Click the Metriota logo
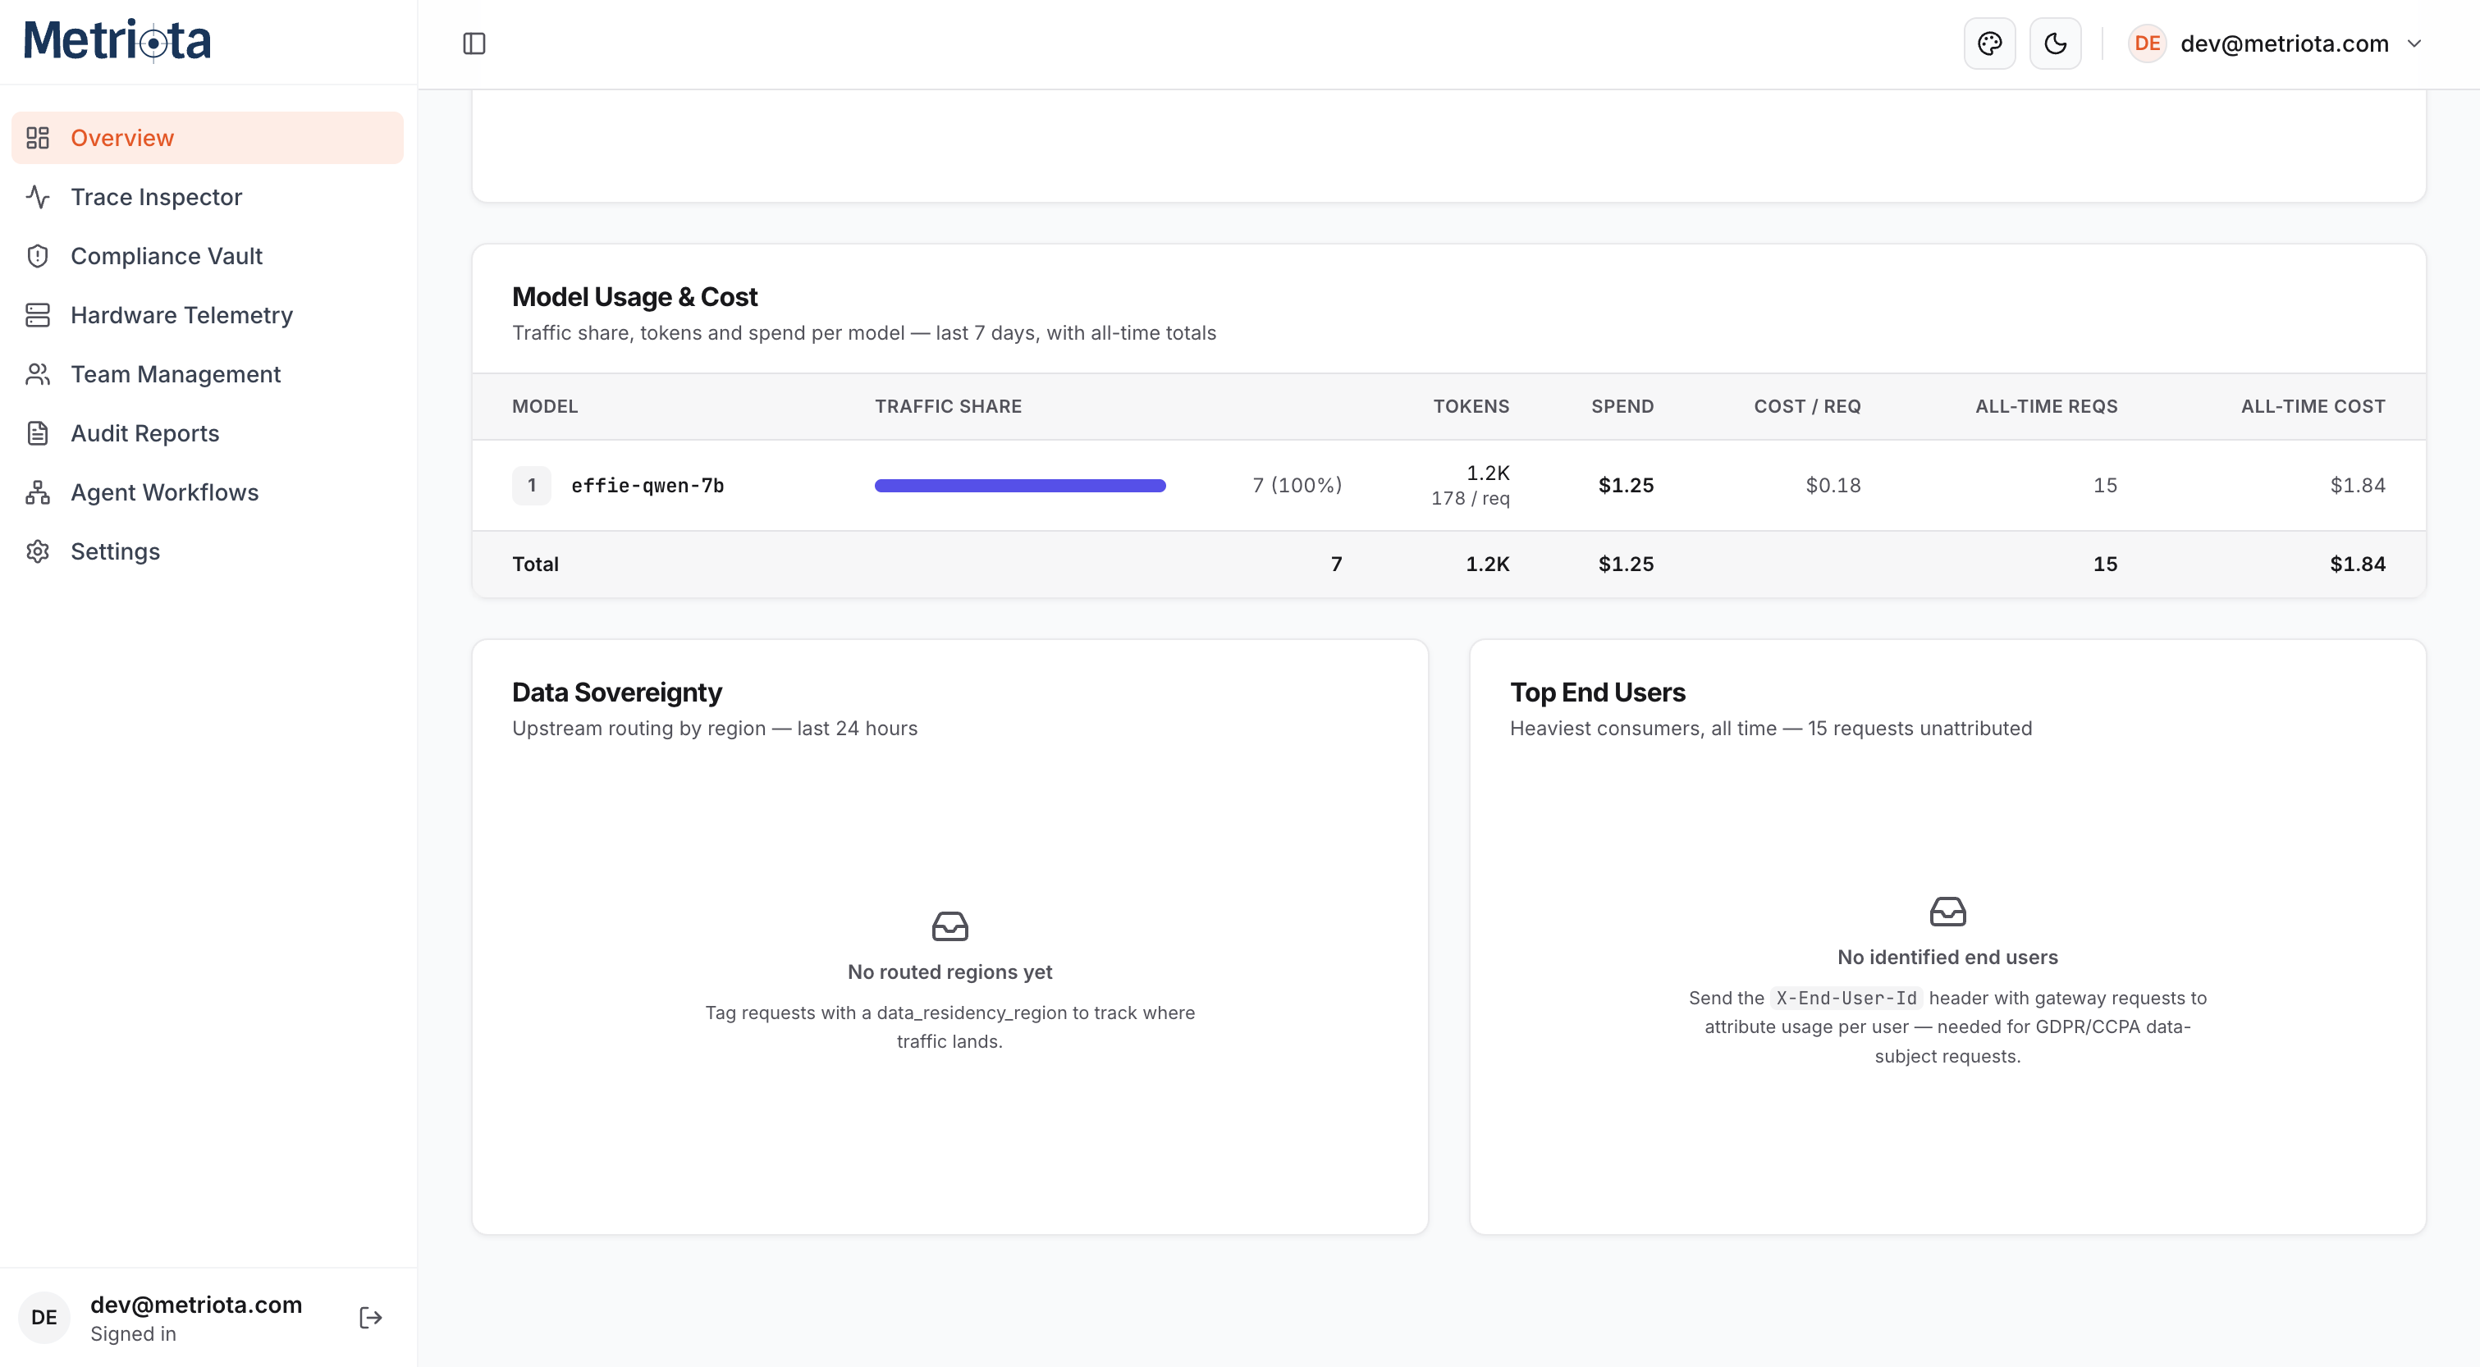Image resolution: width=2480 pixels, height=1367 pixels. (117, 40)
